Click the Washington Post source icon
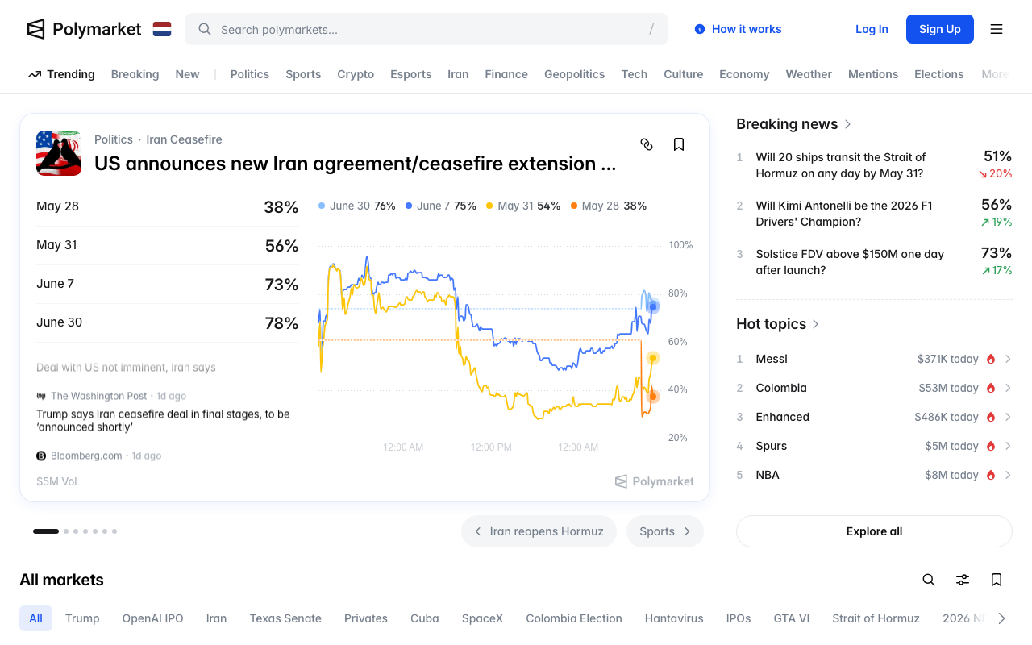This screenshot has height=645, width=1032. pyautogui.click(x=41, y=396)
